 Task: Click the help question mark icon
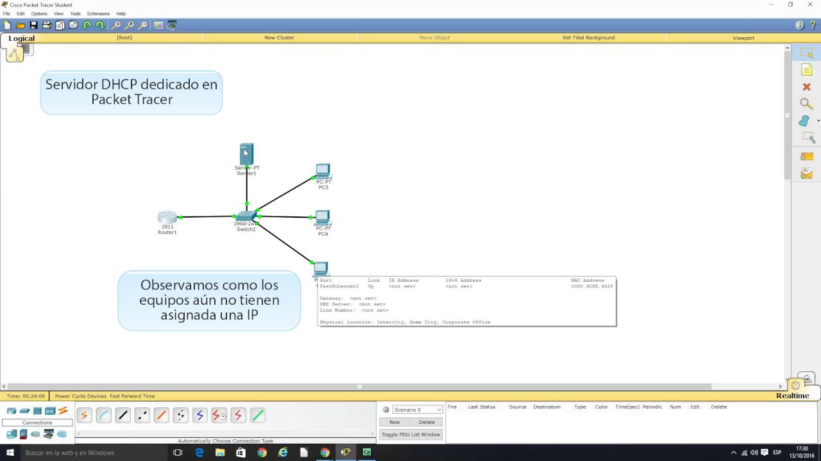pyautogui.click(x=813, y=25)
